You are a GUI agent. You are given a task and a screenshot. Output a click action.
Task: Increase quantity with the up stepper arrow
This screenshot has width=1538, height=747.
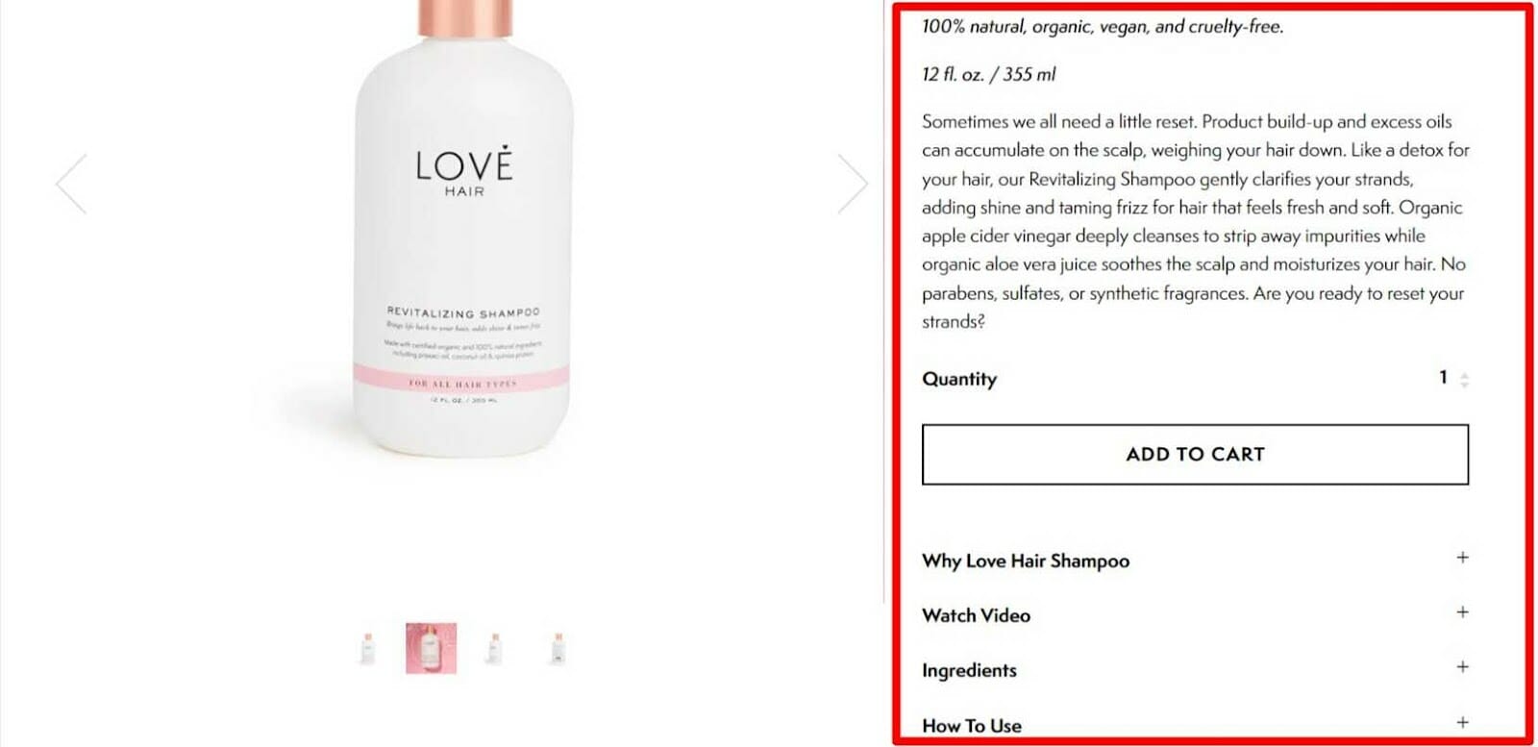[1464, 374]
